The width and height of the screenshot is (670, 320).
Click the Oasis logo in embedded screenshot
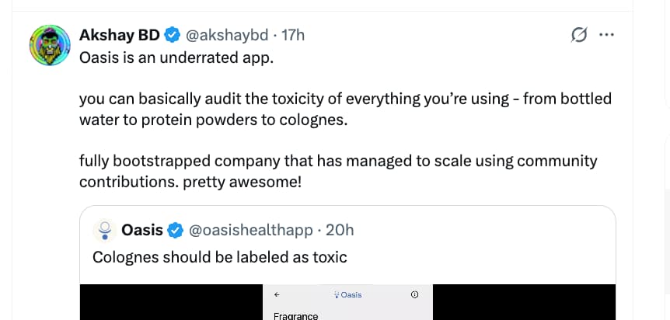coord(347,295)
